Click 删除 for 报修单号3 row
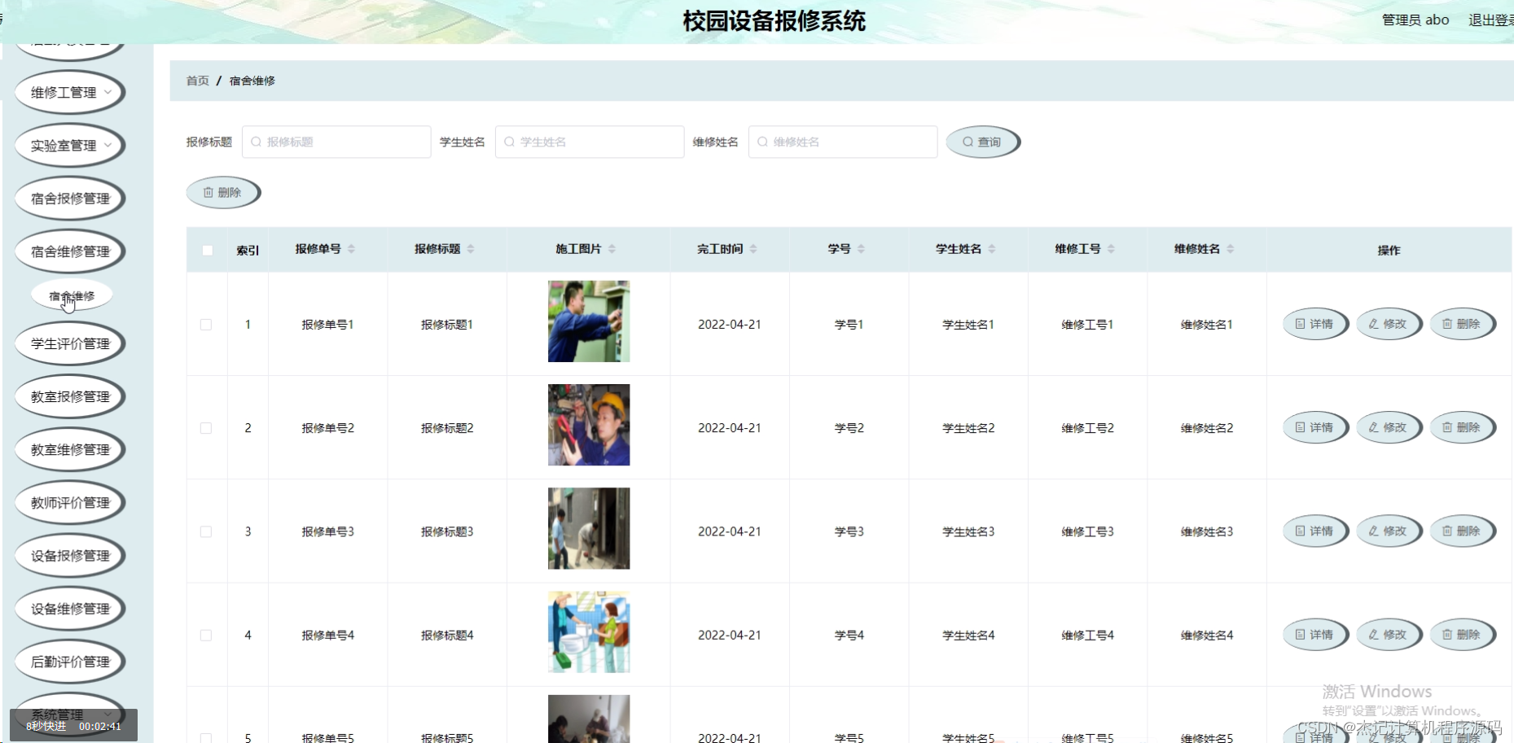This screenshot has width=1514, height=743. [1463, 531]
